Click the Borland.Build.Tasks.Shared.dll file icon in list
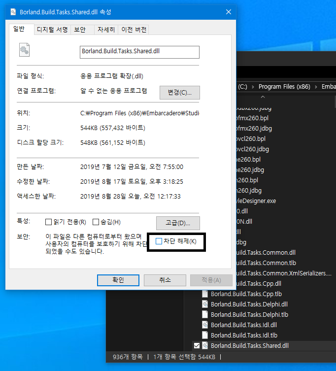 205,345
